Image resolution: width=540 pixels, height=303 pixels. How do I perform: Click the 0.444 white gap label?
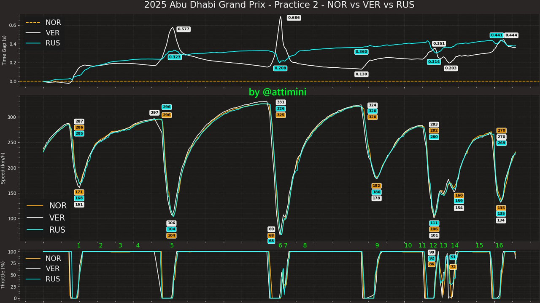coord(511,35)
